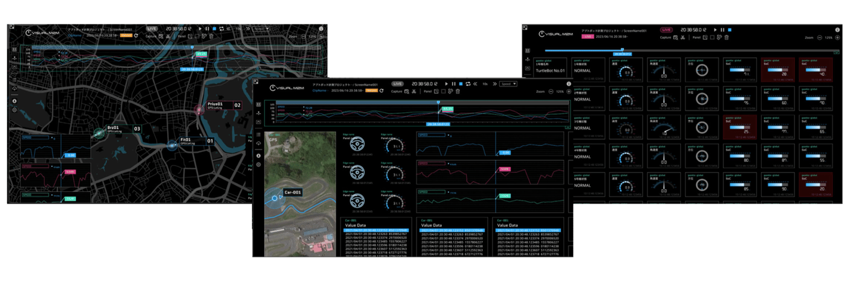Click the panel palette icon in center window
Image resolution: width=851 pixels, height=281 pixels.
pyautogui.click(x=450, y=91)
